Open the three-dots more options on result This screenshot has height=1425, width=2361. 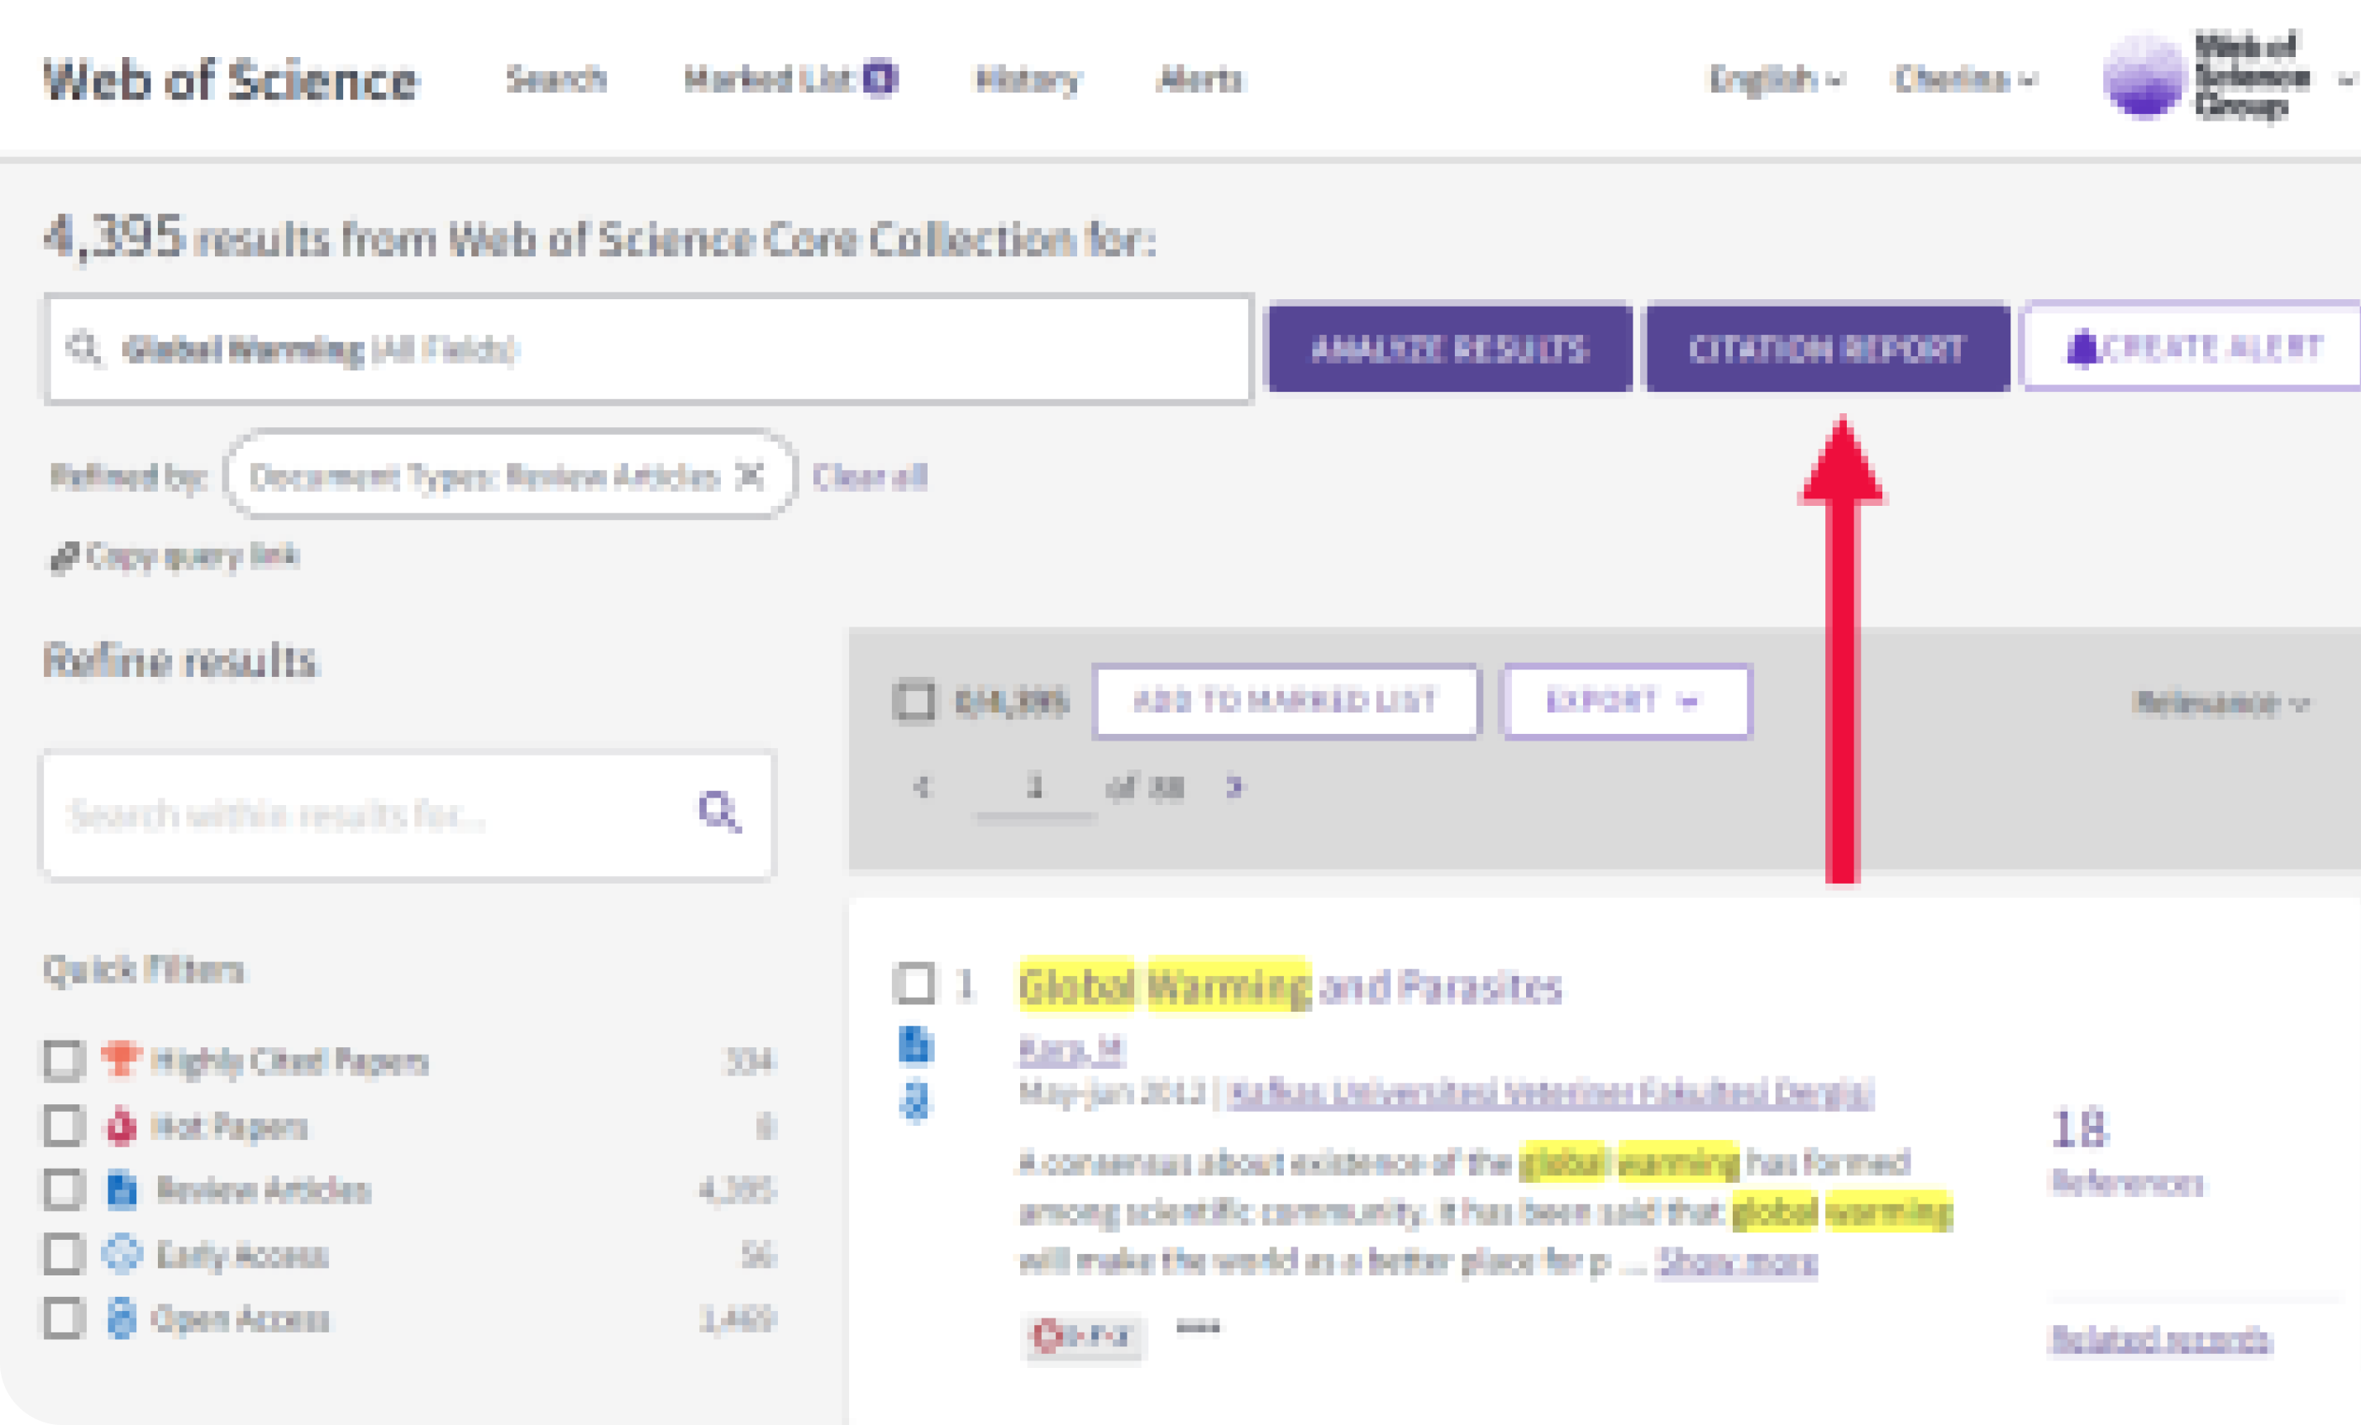tap(1198, 1328)
